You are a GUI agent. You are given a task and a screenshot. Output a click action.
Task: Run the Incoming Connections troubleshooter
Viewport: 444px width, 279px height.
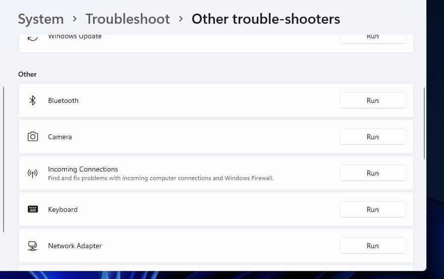click(372, 173)
